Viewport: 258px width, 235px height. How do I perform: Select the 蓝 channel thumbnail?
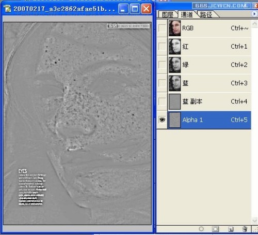[174, 83]
